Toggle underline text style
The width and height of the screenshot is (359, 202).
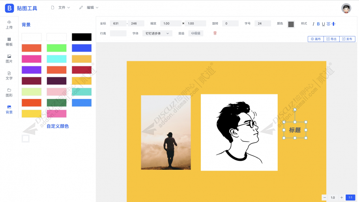coord(323,24)
